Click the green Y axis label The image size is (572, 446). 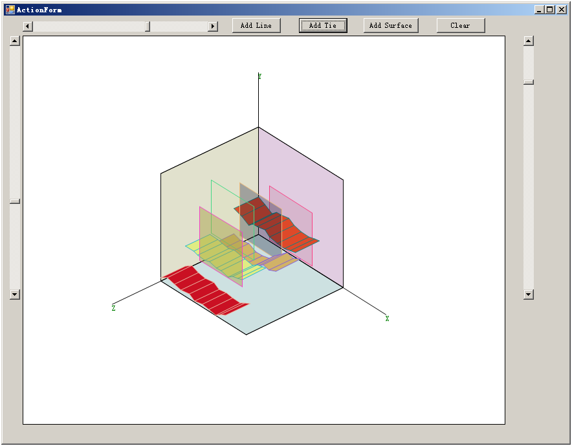[259, 76]
